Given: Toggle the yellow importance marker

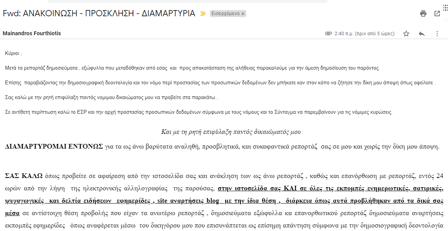Looking at the screenshot, I should [x=203, y=14].
